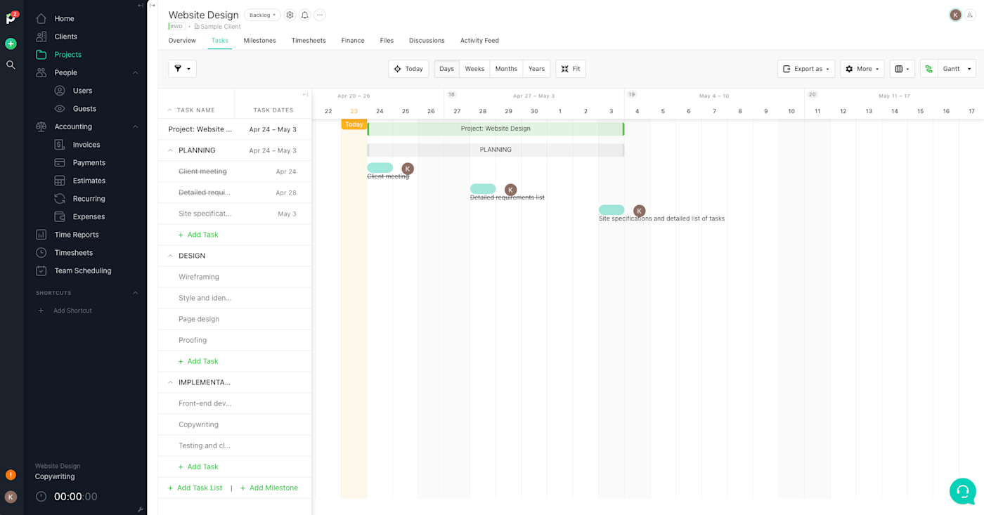Collapse the DESIGN task list
The image size is (984, 515).
[170, 256]
